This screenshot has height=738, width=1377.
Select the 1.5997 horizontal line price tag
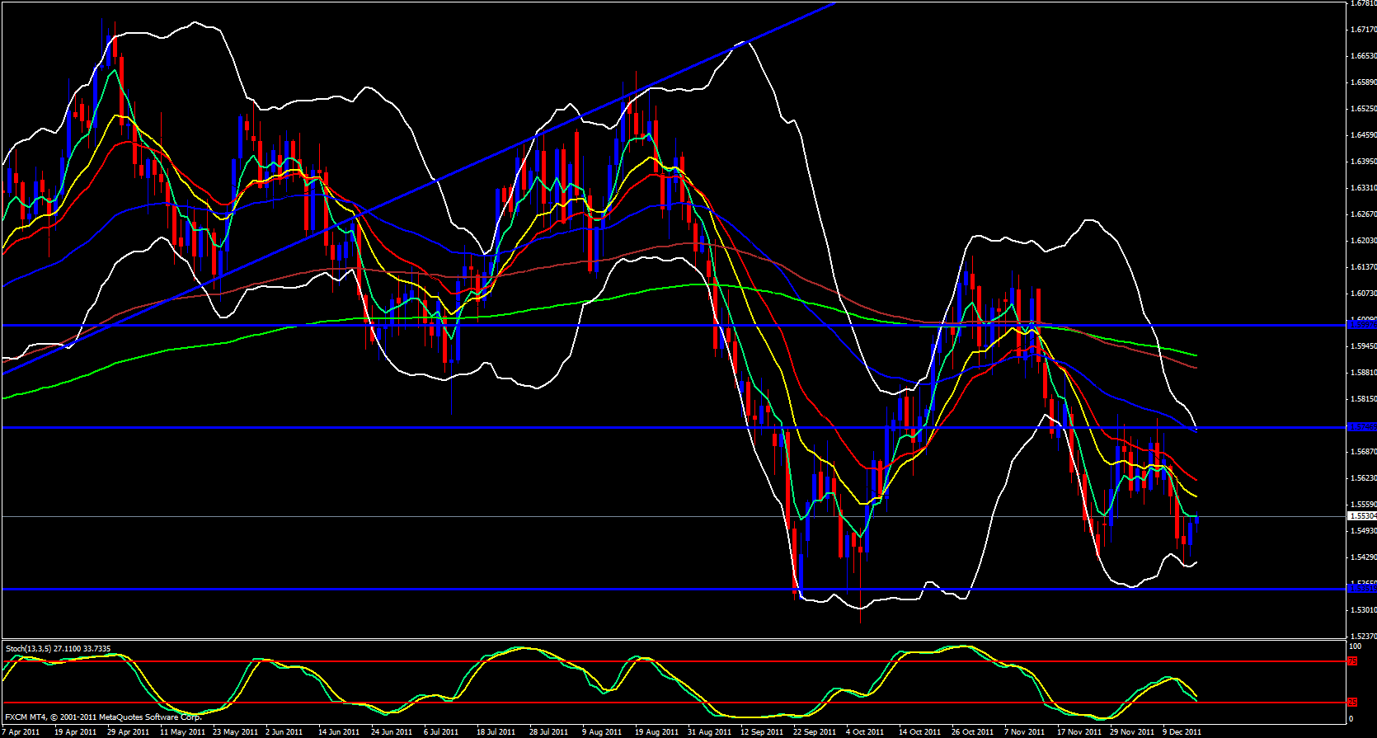point(1361,325)
